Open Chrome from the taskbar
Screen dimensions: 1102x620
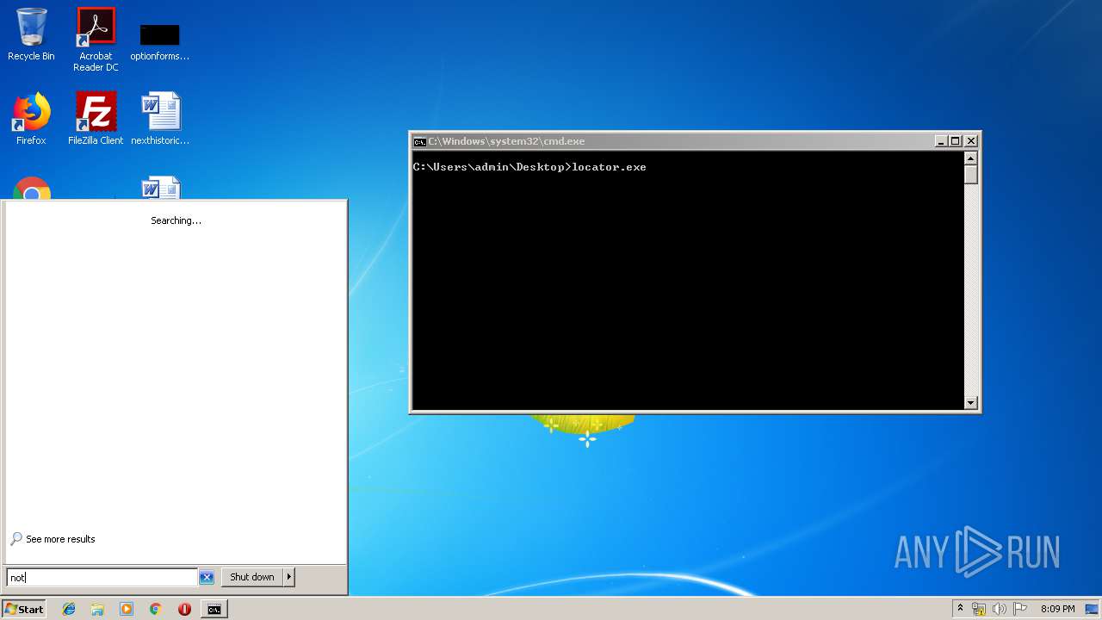pos(155,609)
